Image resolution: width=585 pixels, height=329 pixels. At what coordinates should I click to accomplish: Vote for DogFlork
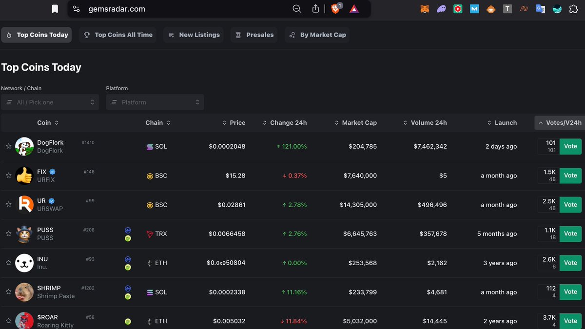click(570, 146)
